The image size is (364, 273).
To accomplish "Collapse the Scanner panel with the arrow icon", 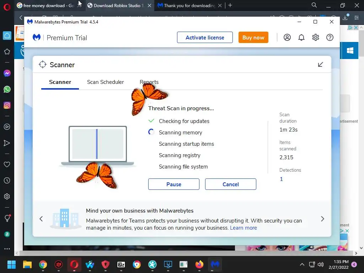I will tap(320, 65).
